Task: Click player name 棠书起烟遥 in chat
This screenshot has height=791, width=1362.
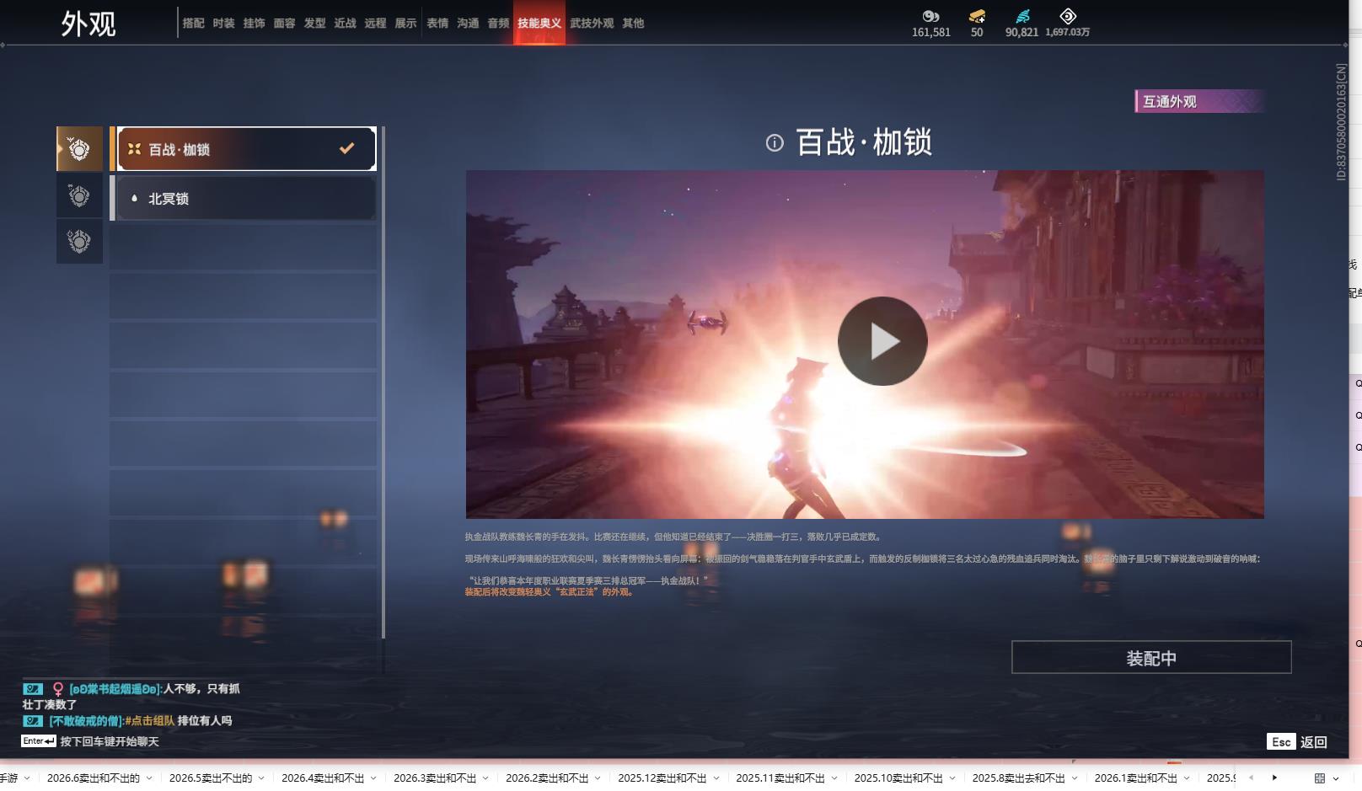Action: tap(115, 688)
